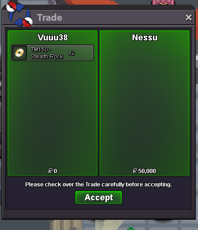The height and width of the screenshot is (230, 198).
Task: Click the pink-haired character sprite behind window
Action: click(163, 2)
